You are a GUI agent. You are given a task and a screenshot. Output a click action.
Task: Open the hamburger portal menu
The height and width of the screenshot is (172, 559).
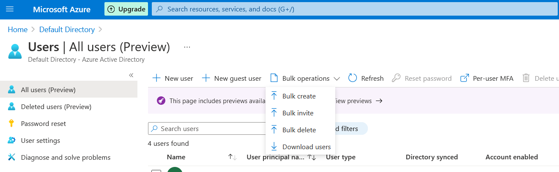(x=10, y=9)
